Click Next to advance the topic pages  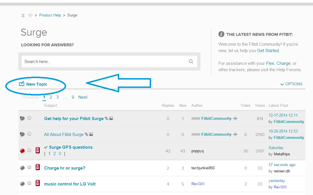pos(83,97)
